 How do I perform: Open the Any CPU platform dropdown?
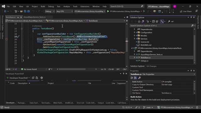(x=64, y=11)
